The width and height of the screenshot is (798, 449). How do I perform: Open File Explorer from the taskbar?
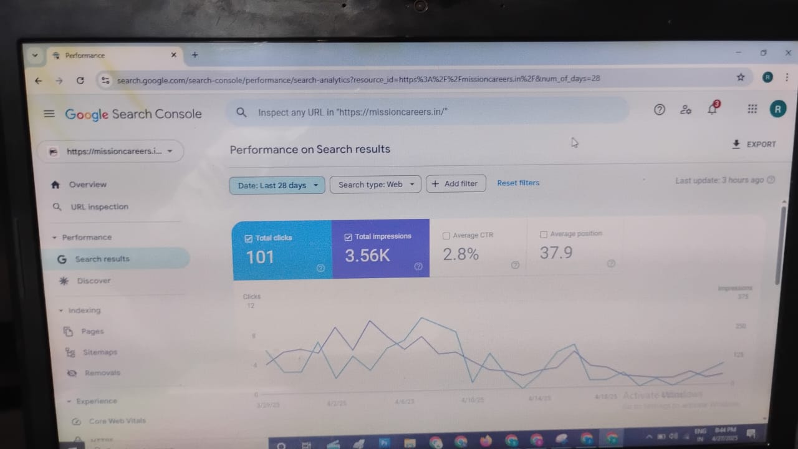click(x=410, y=443)
